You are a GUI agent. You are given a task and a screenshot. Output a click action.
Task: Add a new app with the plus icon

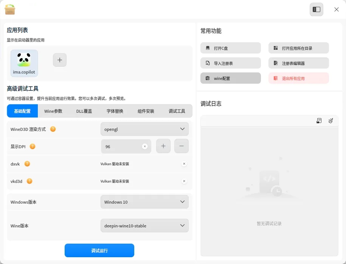60,60
